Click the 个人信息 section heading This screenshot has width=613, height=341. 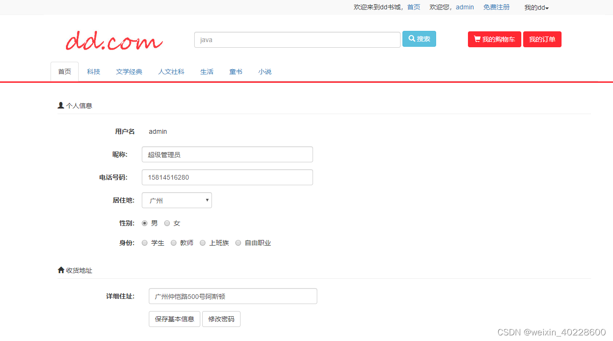(x=79, y=106)
